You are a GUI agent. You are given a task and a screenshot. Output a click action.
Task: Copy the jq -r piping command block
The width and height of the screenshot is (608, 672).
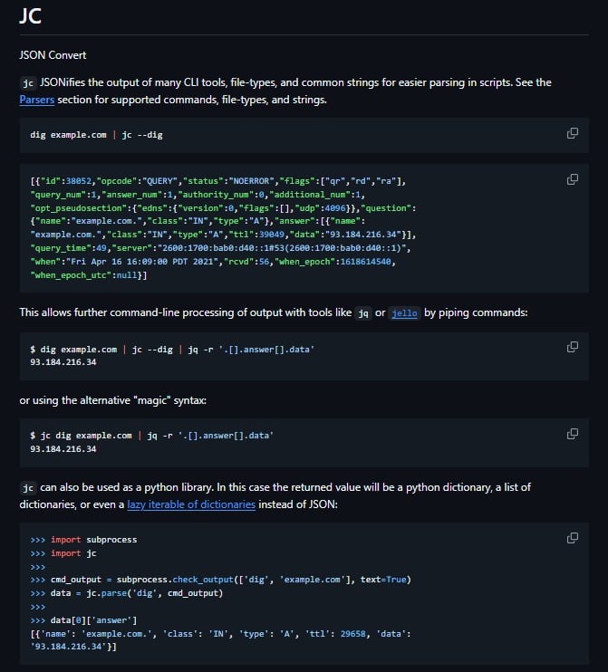pos(572,347)
